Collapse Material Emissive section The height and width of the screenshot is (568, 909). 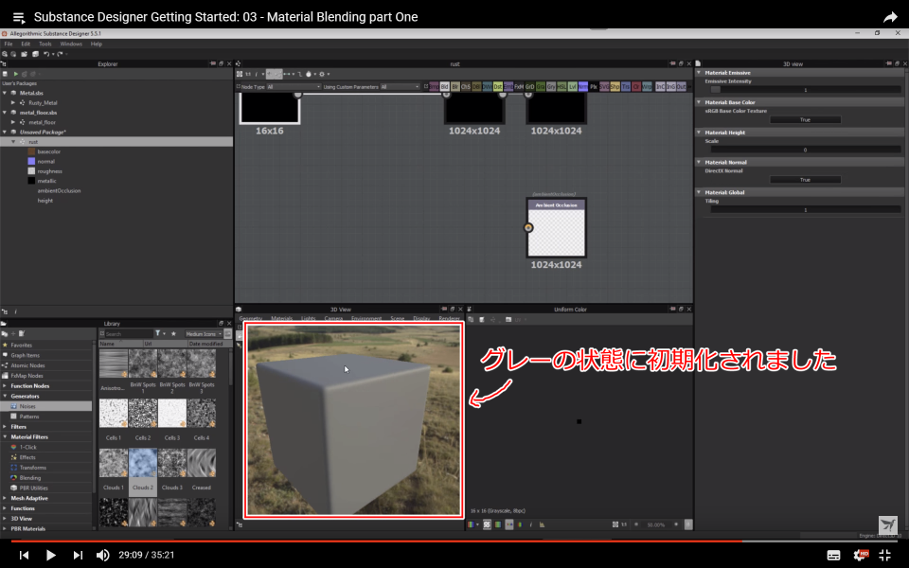tap(699, 73)
